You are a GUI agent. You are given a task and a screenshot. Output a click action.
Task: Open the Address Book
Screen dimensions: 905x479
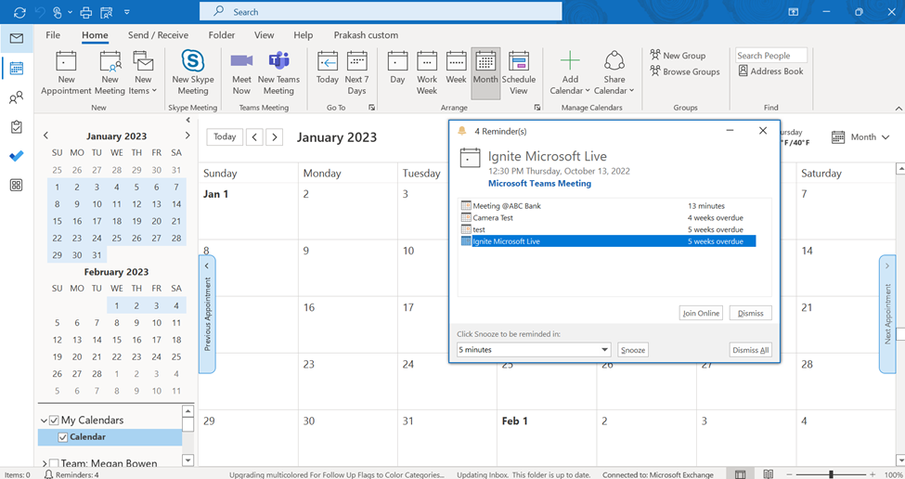point(770,71)
